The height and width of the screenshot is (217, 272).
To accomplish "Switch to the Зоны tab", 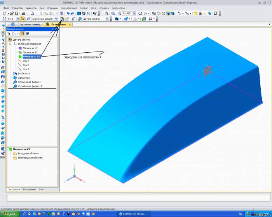I will point(42,189).
